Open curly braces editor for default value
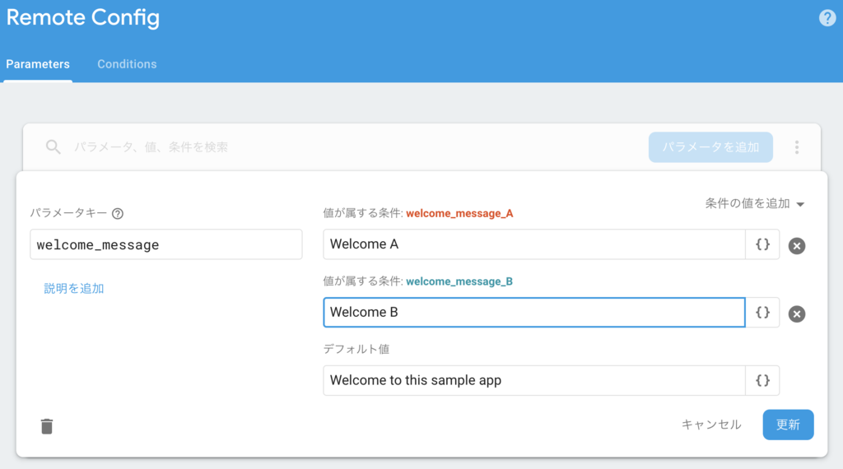843x469 pixels. point(762,380)
